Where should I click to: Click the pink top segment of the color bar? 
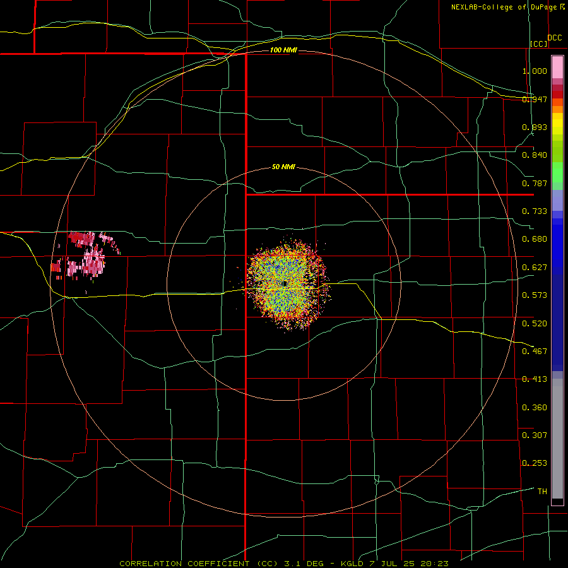[557, 68]
